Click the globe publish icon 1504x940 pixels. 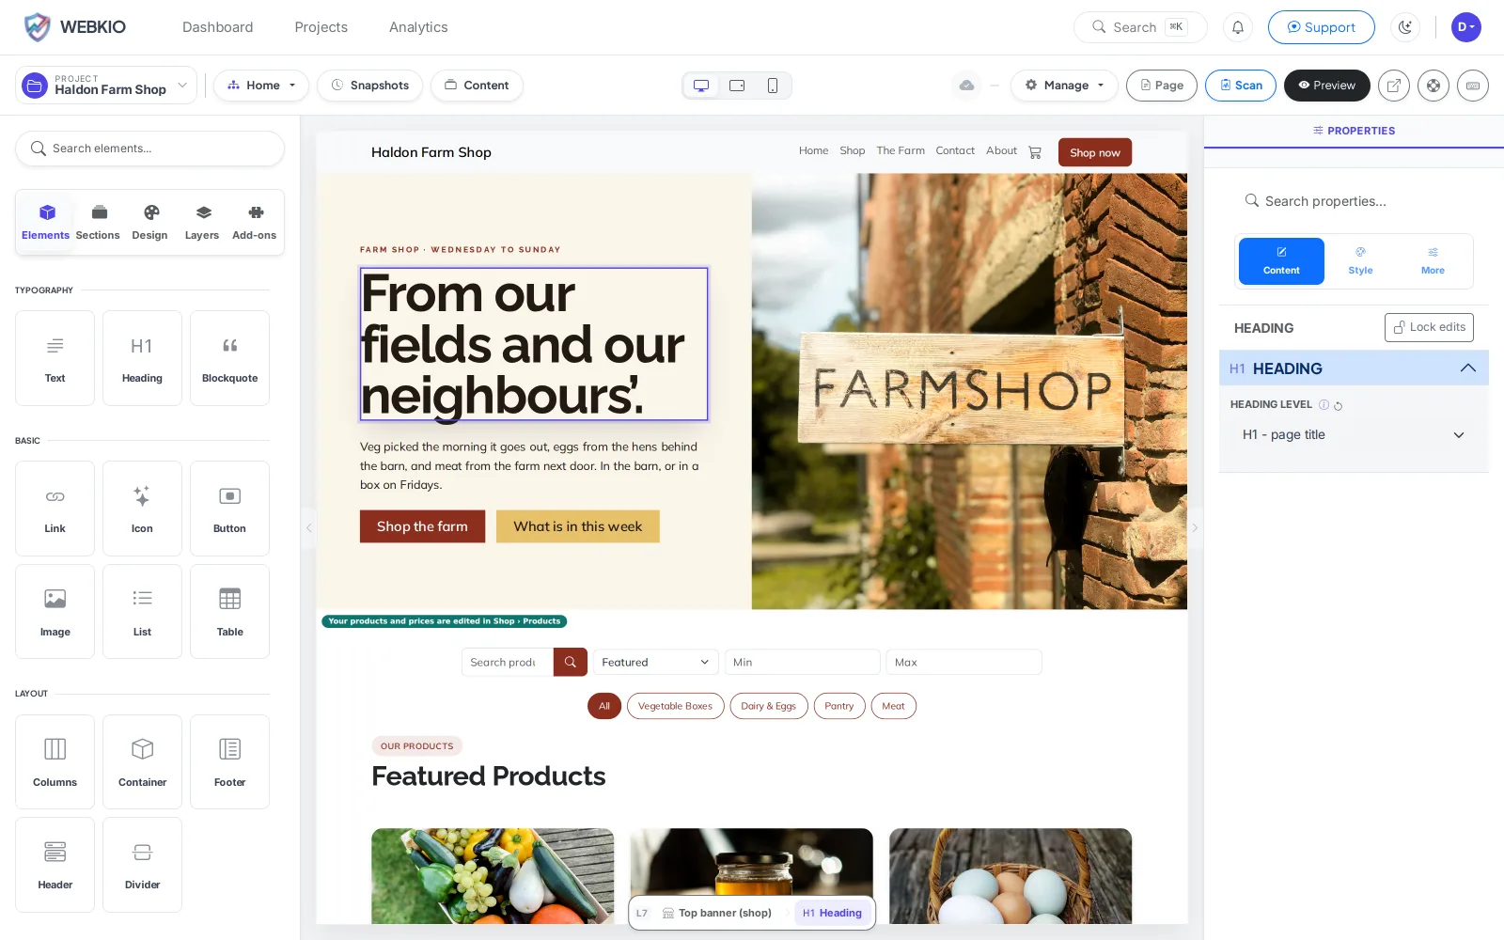pyautogui.click(x=1433, y=86)
